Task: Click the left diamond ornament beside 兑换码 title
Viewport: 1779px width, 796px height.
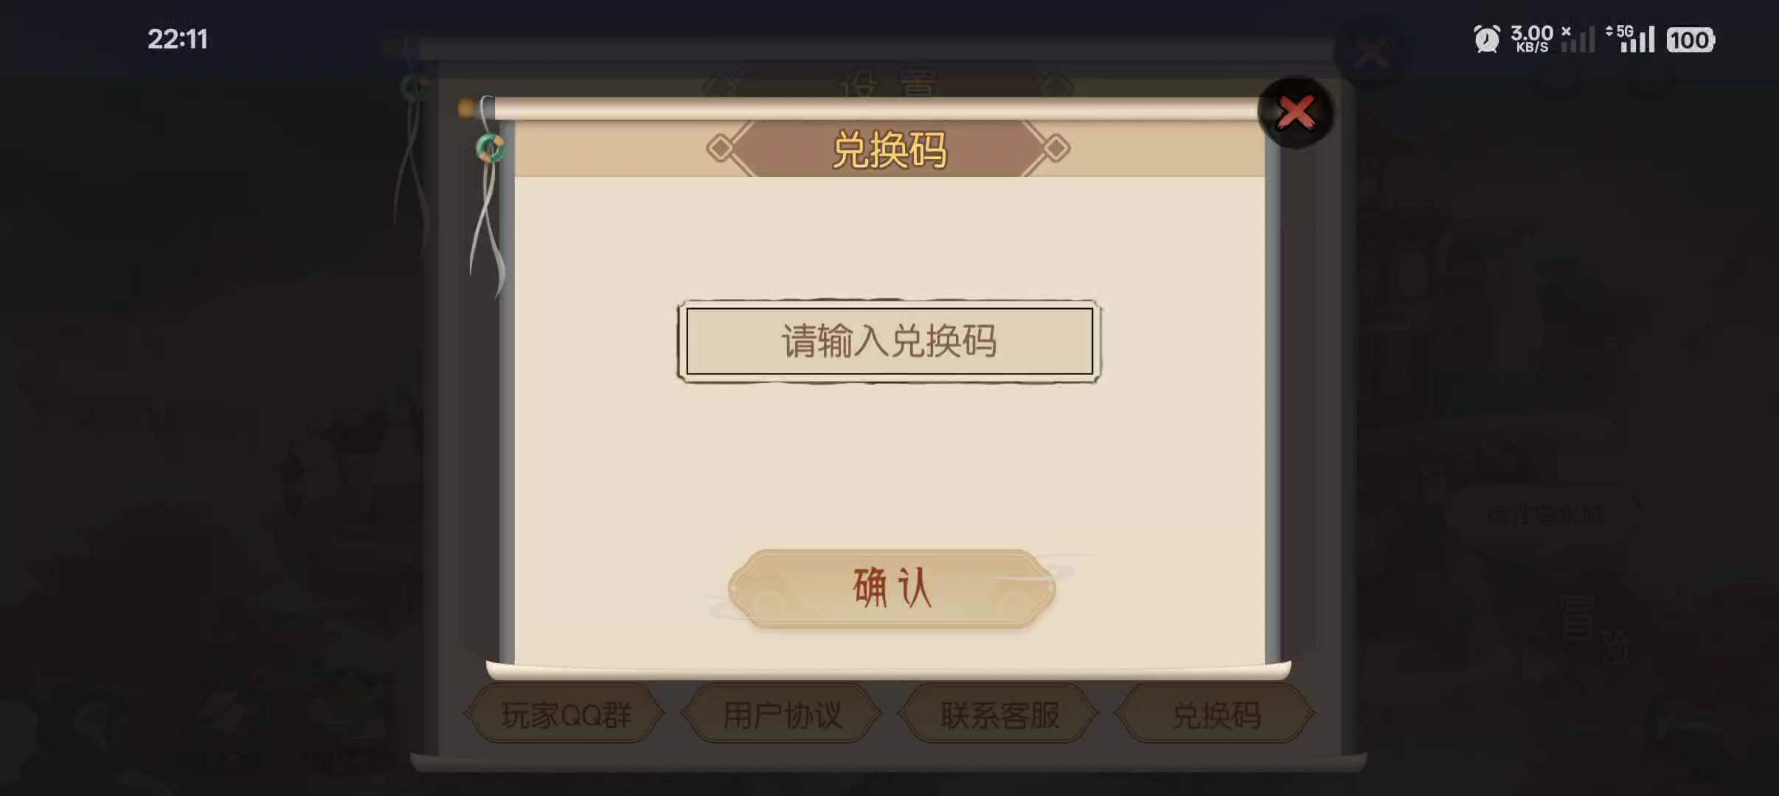Action: tap(721, 148)
